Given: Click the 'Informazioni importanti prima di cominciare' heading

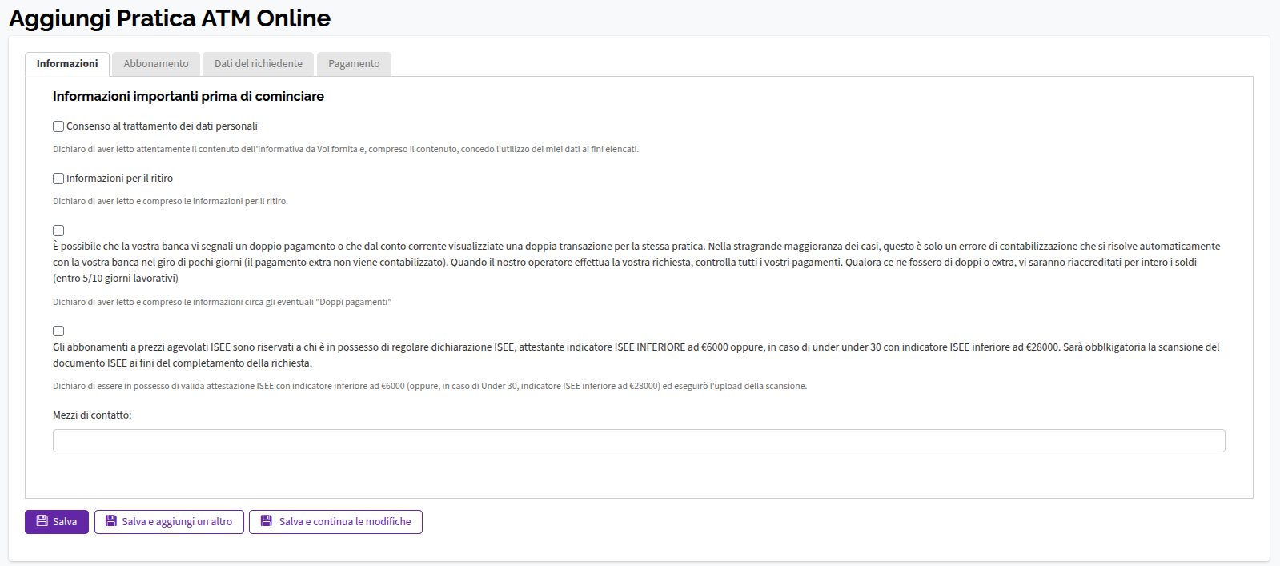Looking at the screenshot, I should click(x=188, y=97).
